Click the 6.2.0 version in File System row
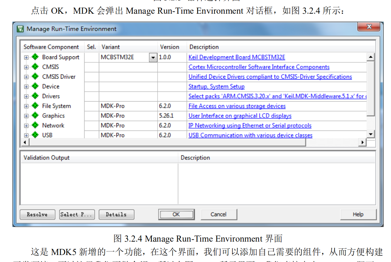 tap(165, 106)
